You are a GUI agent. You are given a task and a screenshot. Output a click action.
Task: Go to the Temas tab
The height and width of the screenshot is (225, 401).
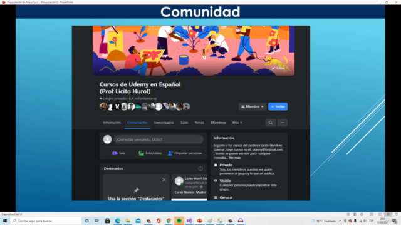point(199,122)
